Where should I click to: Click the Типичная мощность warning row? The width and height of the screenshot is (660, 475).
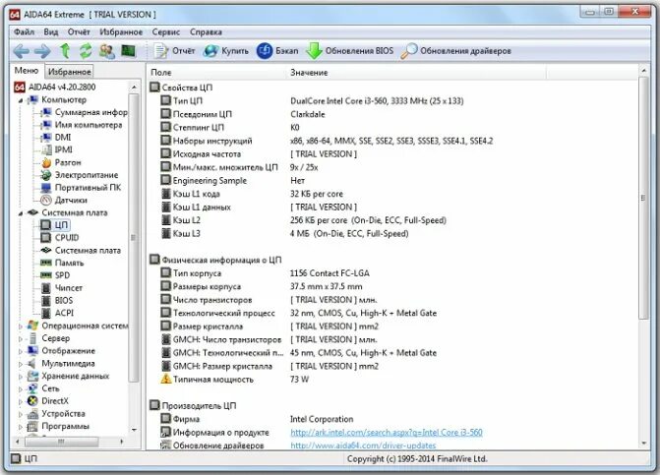point(234,380)
